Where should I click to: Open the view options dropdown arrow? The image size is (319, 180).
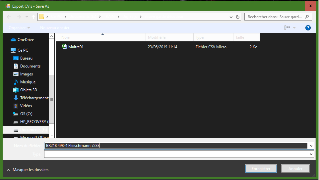294,28
